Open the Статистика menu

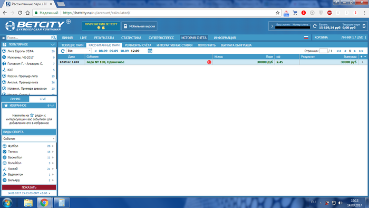[x=131, y=37]
